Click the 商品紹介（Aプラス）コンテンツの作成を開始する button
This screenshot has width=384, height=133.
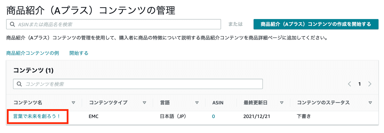pyautogui.click(x=316, y=24)
